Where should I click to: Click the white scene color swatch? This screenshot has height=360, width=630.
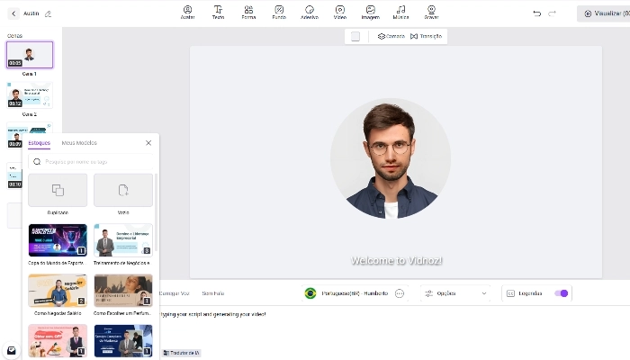click(x=355, y=37)
